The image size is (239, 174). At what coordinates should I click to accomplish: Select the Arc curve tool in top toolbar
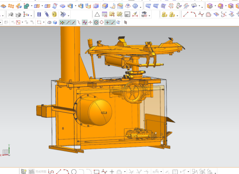pos(193,14)
